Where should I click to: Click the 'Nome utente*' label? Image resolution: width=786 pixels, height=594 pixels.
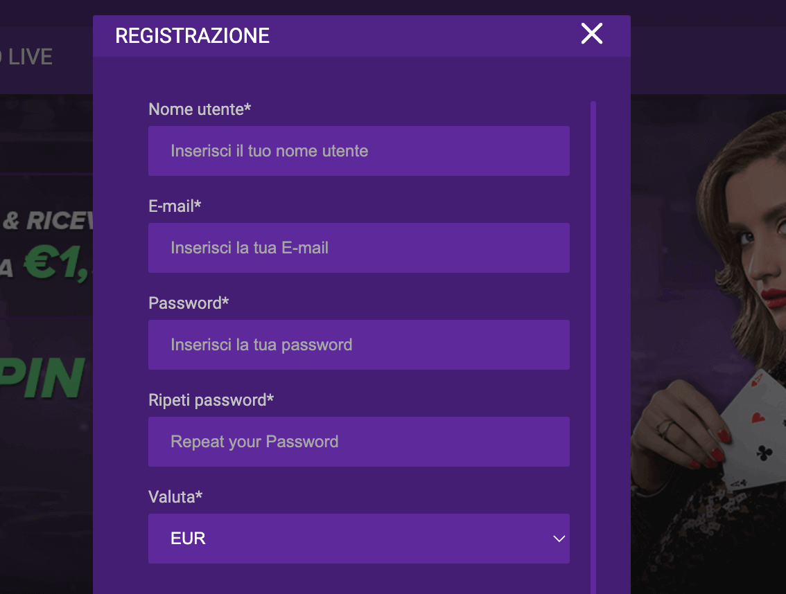coord(200,109)
